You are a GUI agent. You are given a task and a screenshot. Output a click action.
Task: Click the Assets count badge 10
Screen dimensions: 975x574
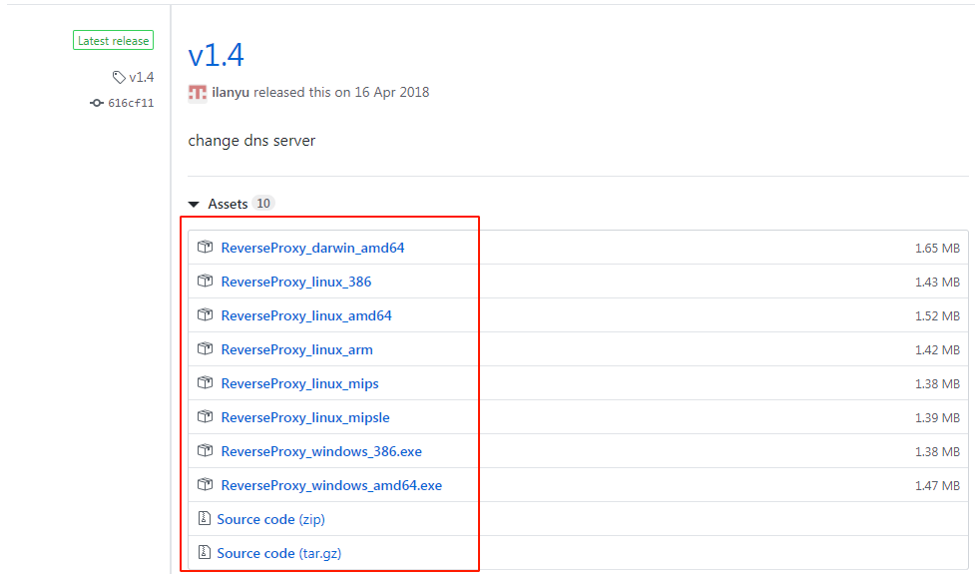click(263, 204)
